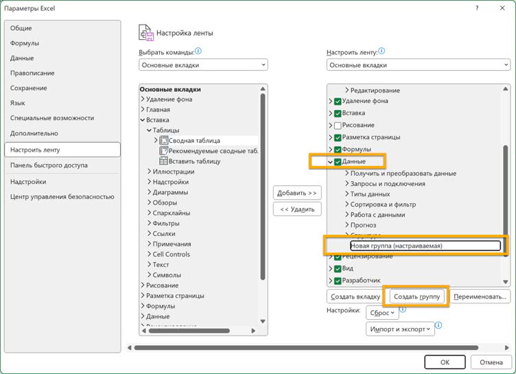Viewport: 516px width, 374px height.
Task: Open the Дополнительно settings category
Action: click(x=62, y=133)
